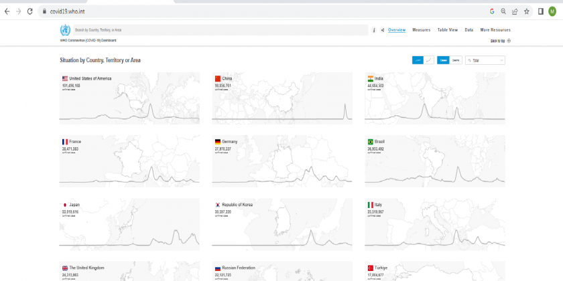Switch to the Cases toggle

(x=443, y=60)
